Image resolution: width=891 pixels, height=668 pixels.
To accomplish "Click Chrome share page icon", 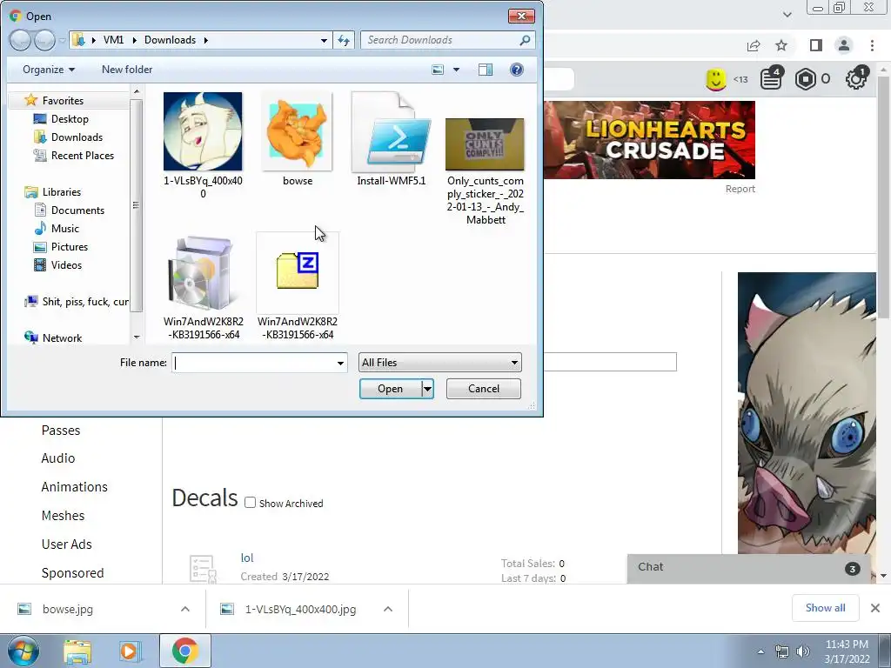I will tap(754, 45).
